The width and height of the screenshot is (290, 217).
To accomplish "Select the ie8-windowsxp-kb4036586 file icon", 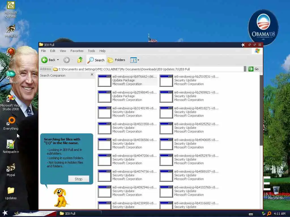I will pos(105,144).
